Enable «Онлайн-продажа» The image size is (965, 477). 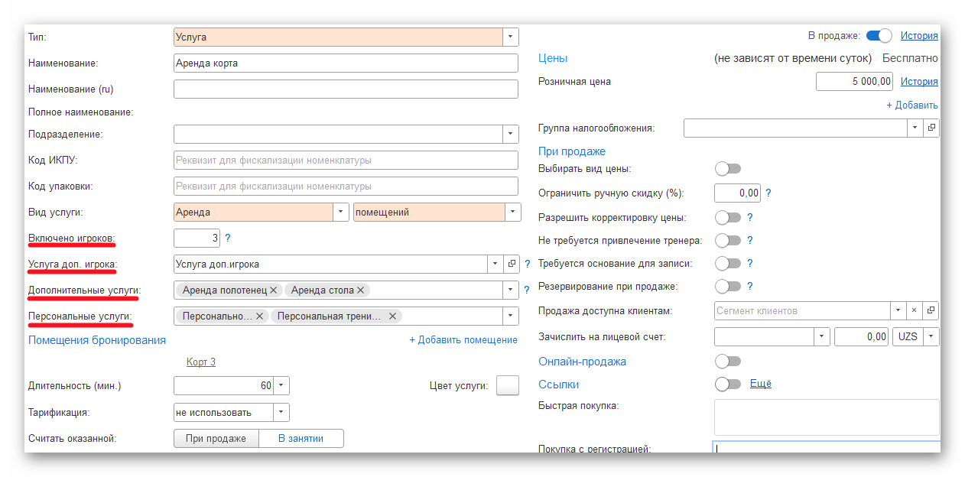(x=727, y=361)
